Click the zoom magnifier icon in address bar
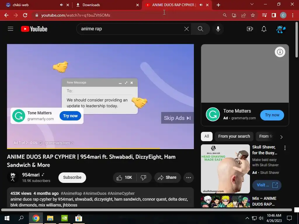 (x=225, y=15)
